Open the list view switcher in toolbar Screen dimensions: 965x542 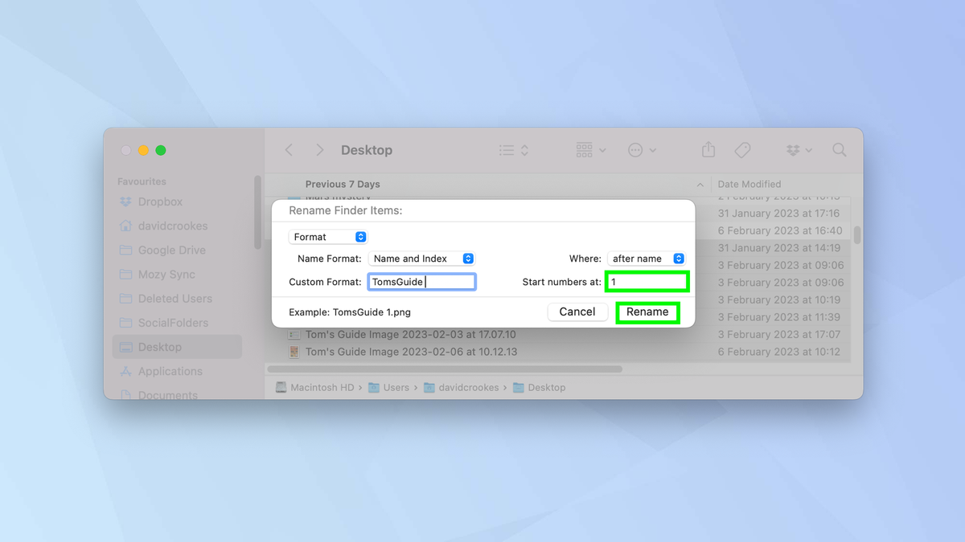click(x=513, y=150)
